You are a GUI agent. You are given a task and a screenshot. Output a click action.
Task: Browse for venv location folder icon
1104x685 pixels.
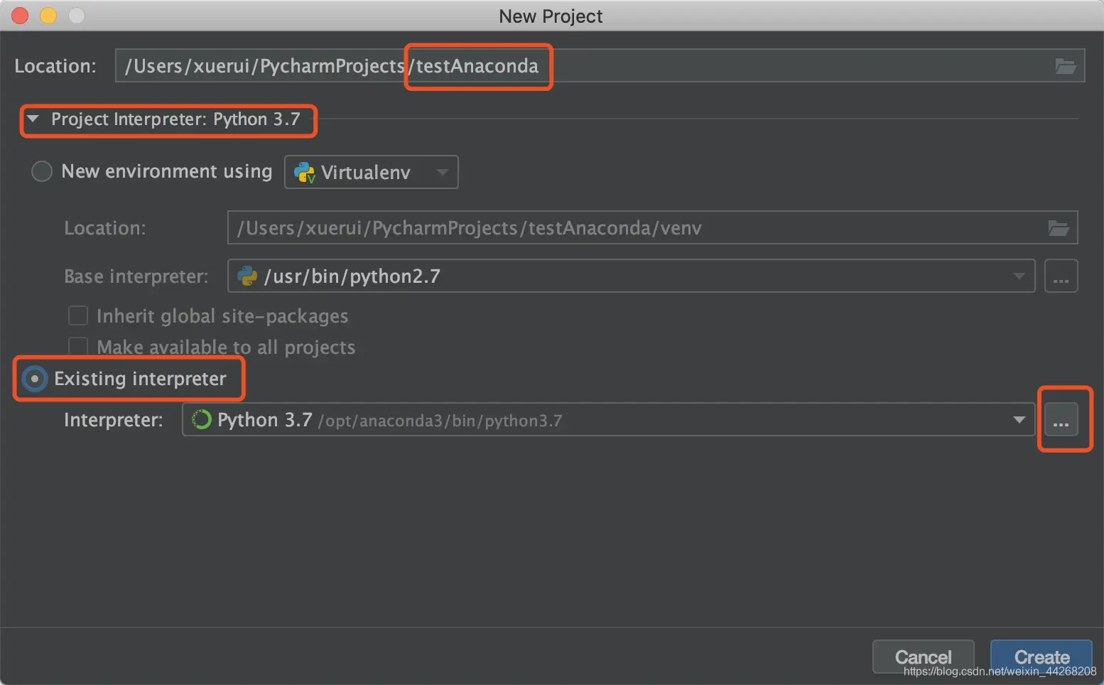1059,228
